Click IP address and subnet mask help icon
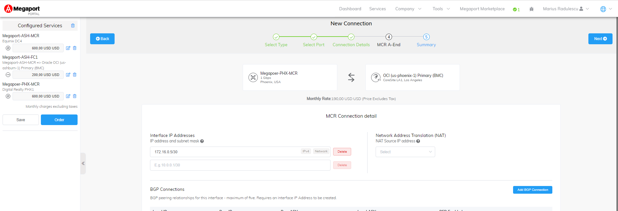 pyautogui.click(x=202, y=141)
